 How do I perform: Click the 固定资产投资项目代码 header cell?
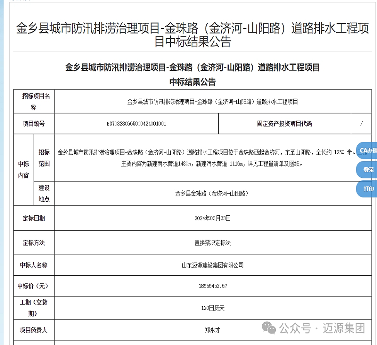pyautogui.click(x=285, y=124)
